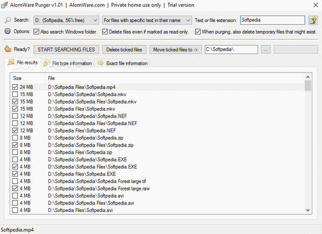Tick D:\Softpedia\Softpedia\Softpedia.NEF checkbox
322x234 pixels.
pyautogui.click(x=15, y=116)
